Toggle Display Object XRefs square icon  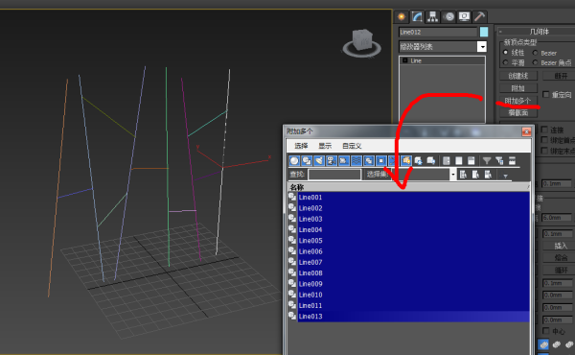point(381,161)
